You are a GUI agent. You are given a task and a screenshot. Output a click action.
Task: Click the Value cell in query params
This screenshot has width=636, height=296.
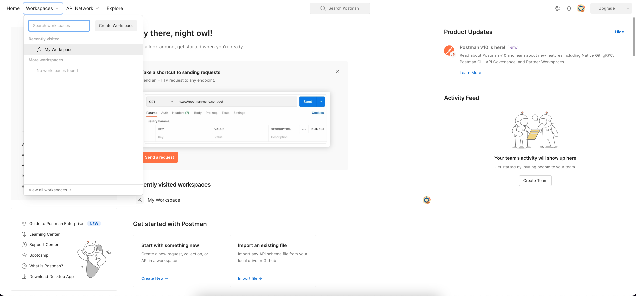(240, 137)
